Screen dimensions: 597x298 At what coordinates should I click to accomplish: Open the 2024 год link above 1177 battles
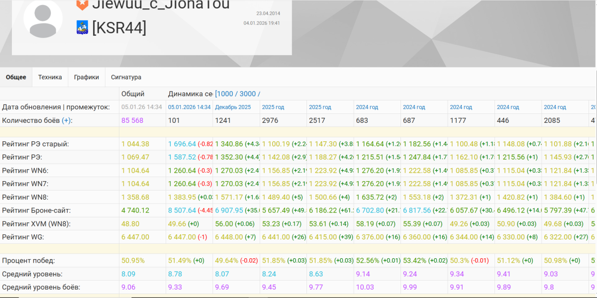461,107
